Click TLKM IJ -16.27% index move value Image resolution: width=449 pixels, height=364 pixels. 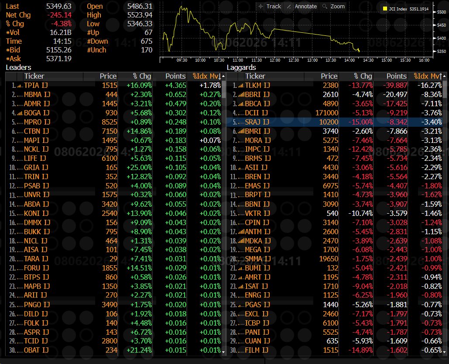[x=429, y=86]
